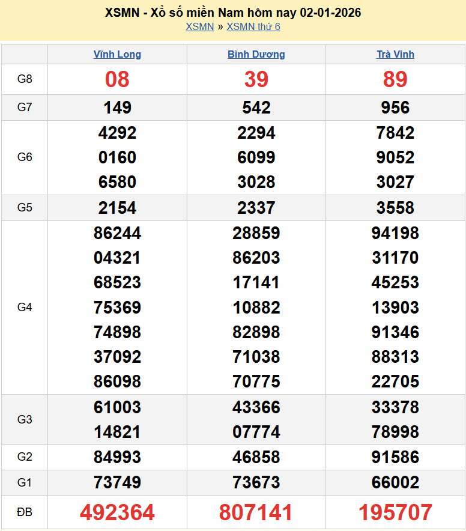Click the page title XSMN 02-01-2026
Viewport: 466px width, 531px height.
coord(233,13)
